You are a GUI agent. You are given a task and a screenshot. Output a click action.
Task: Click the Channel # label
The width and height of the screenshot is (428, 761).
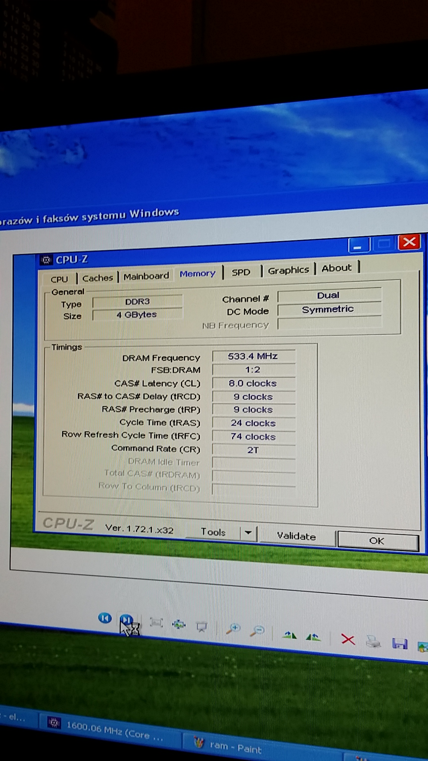tap(245, 299)
